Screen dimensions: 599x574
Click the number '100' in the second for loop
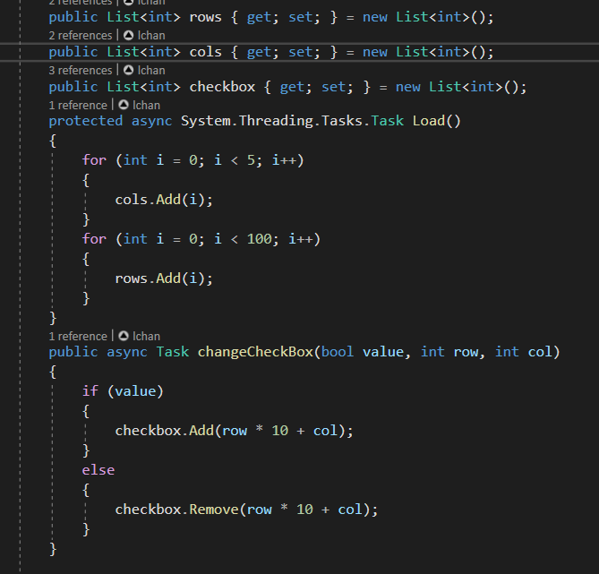pos(259,239)
